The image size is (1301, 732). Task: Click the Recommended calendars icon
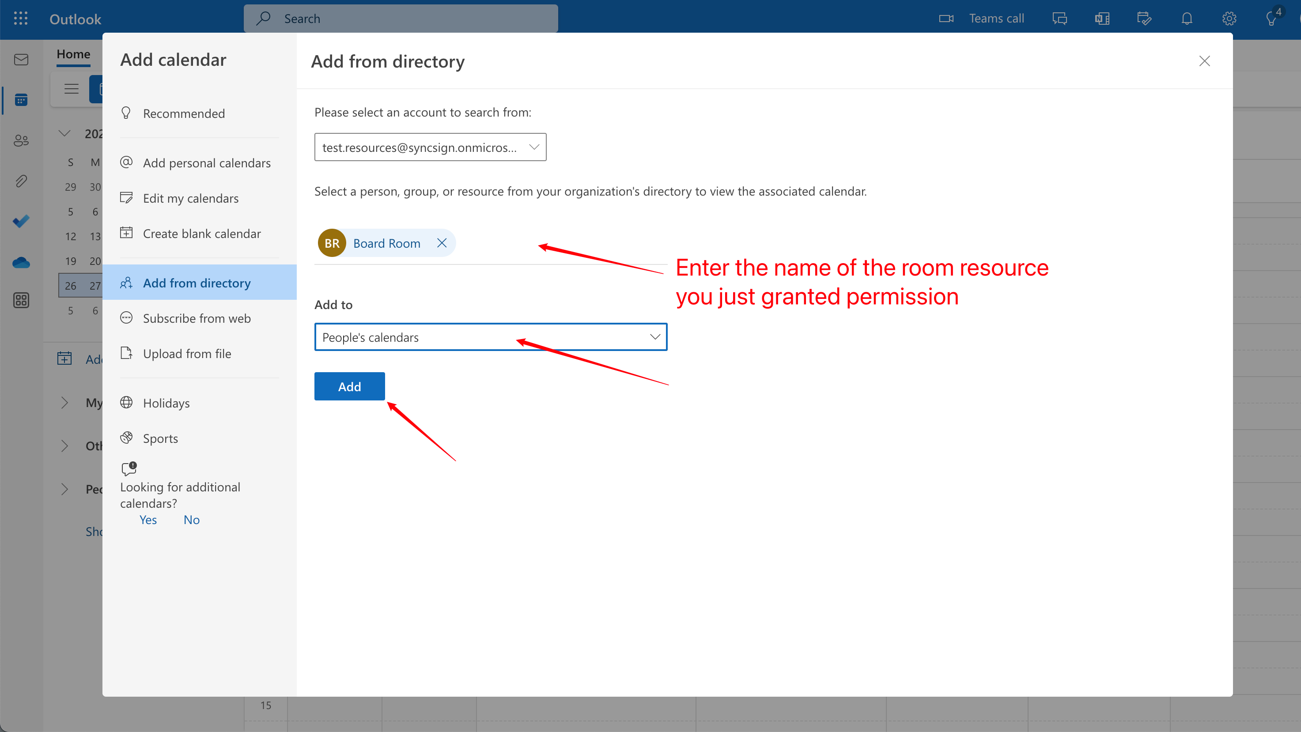(x=126, y=113)
